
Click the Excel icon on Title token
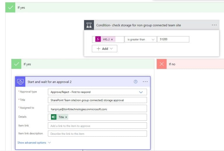(54, 117)
